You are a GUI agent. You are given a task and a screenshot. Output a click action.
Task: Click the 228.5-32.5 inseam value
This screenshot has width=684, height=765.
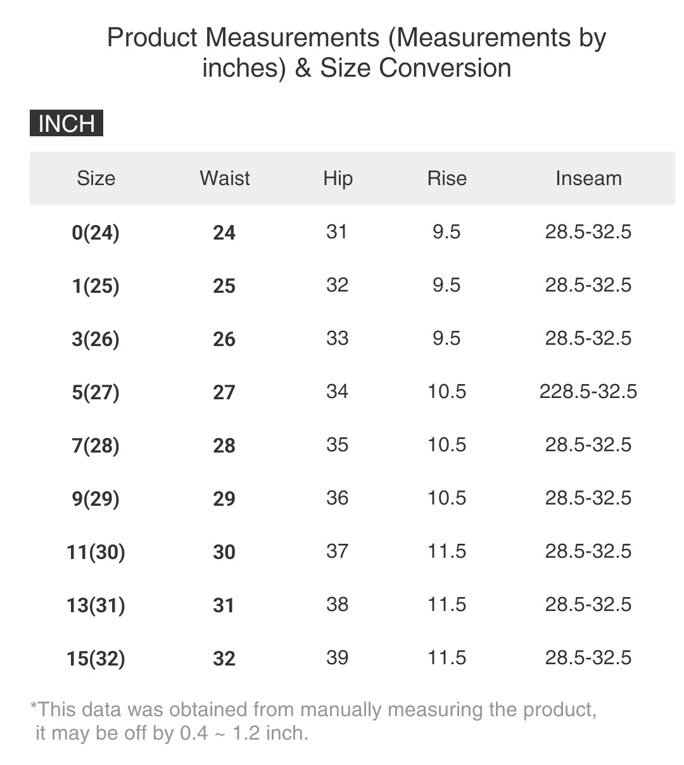coord(588,392)
